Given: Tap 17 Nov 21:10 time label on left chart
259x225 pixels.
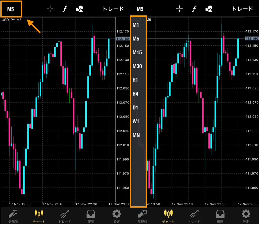Looking at the screenshot, I should point(53,204).
